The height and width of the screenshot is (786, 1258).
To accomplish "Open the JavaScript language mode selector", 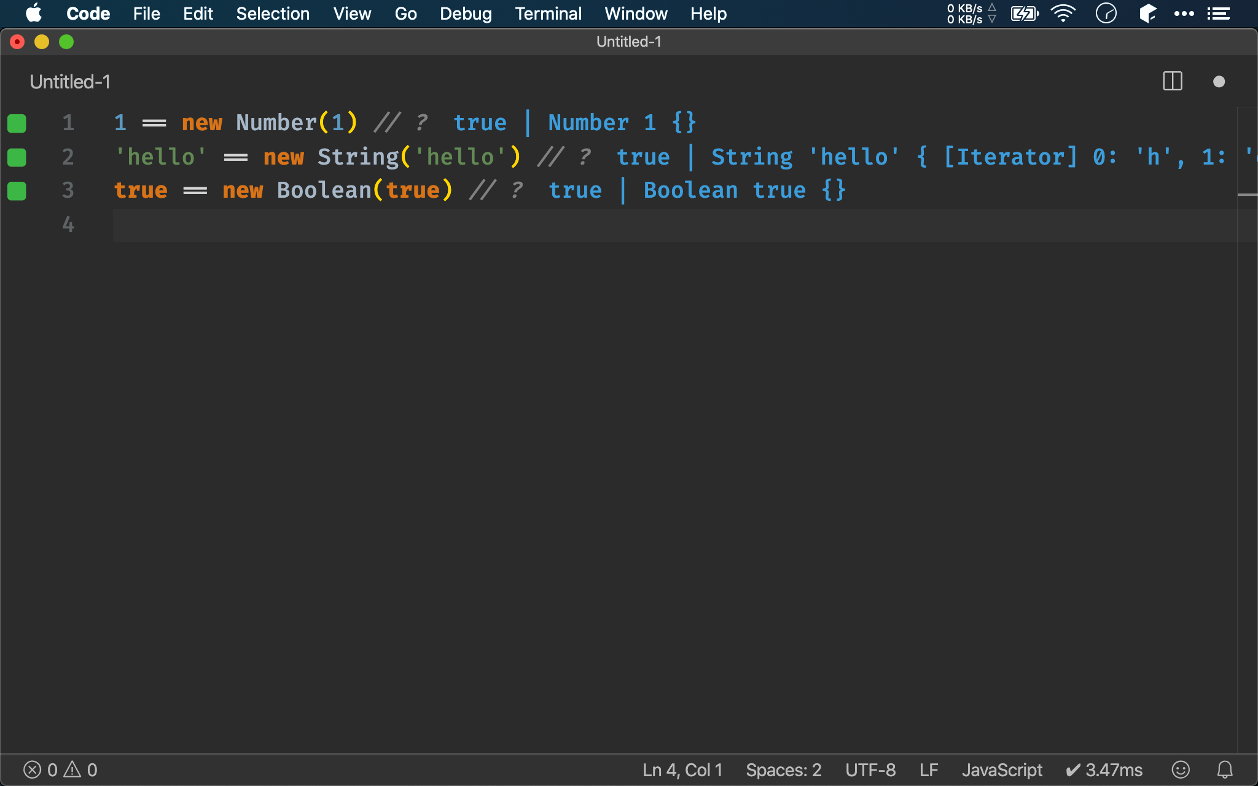I will point(1002,769).
